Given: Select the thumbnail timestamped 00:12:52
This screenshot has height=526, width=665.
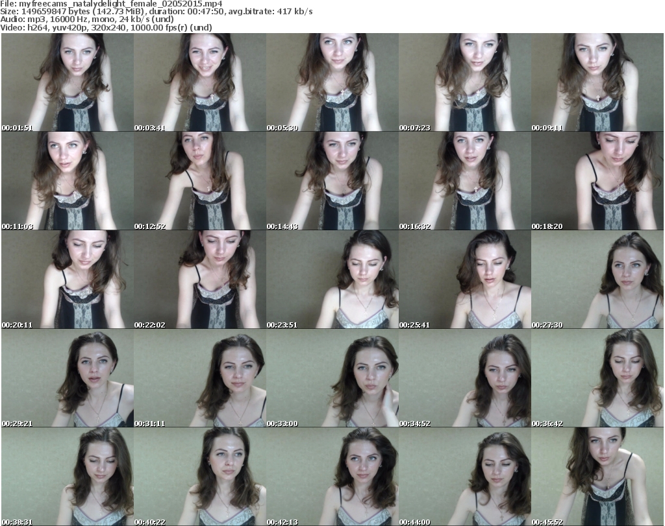Looking at the screenshot, I should [200, 181].
